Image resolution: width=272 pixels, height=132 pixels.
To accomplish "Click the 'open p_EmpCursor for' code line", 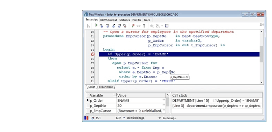I will click(x=135, y=63).
